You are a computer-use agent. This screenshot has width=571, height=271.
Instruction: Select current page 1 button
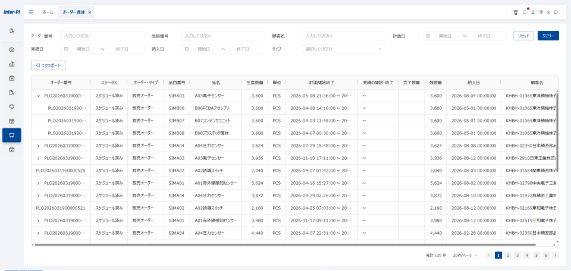pos(498,255)
